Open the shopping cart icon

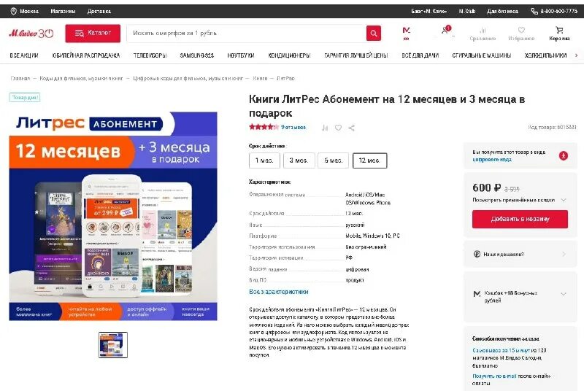tap(559, 30)
